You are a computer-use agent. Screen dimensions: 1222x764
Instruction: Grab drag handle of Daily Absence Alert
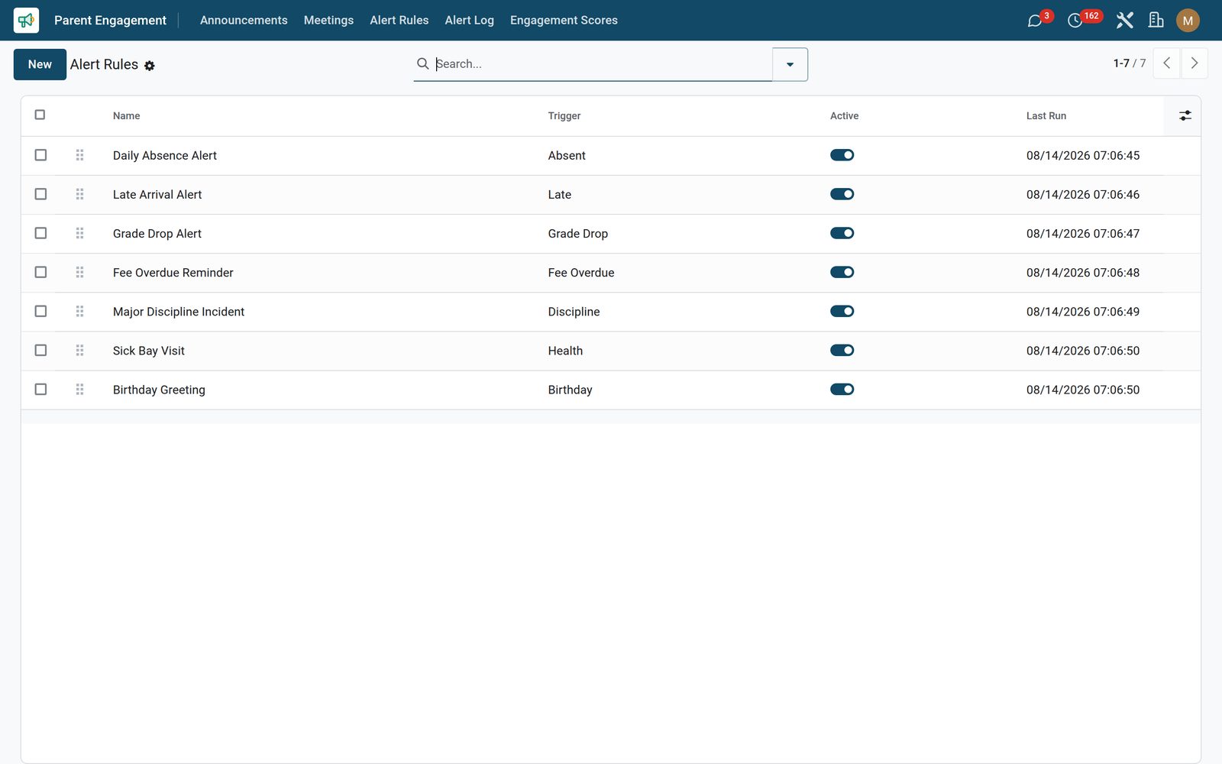pos(79,155)
